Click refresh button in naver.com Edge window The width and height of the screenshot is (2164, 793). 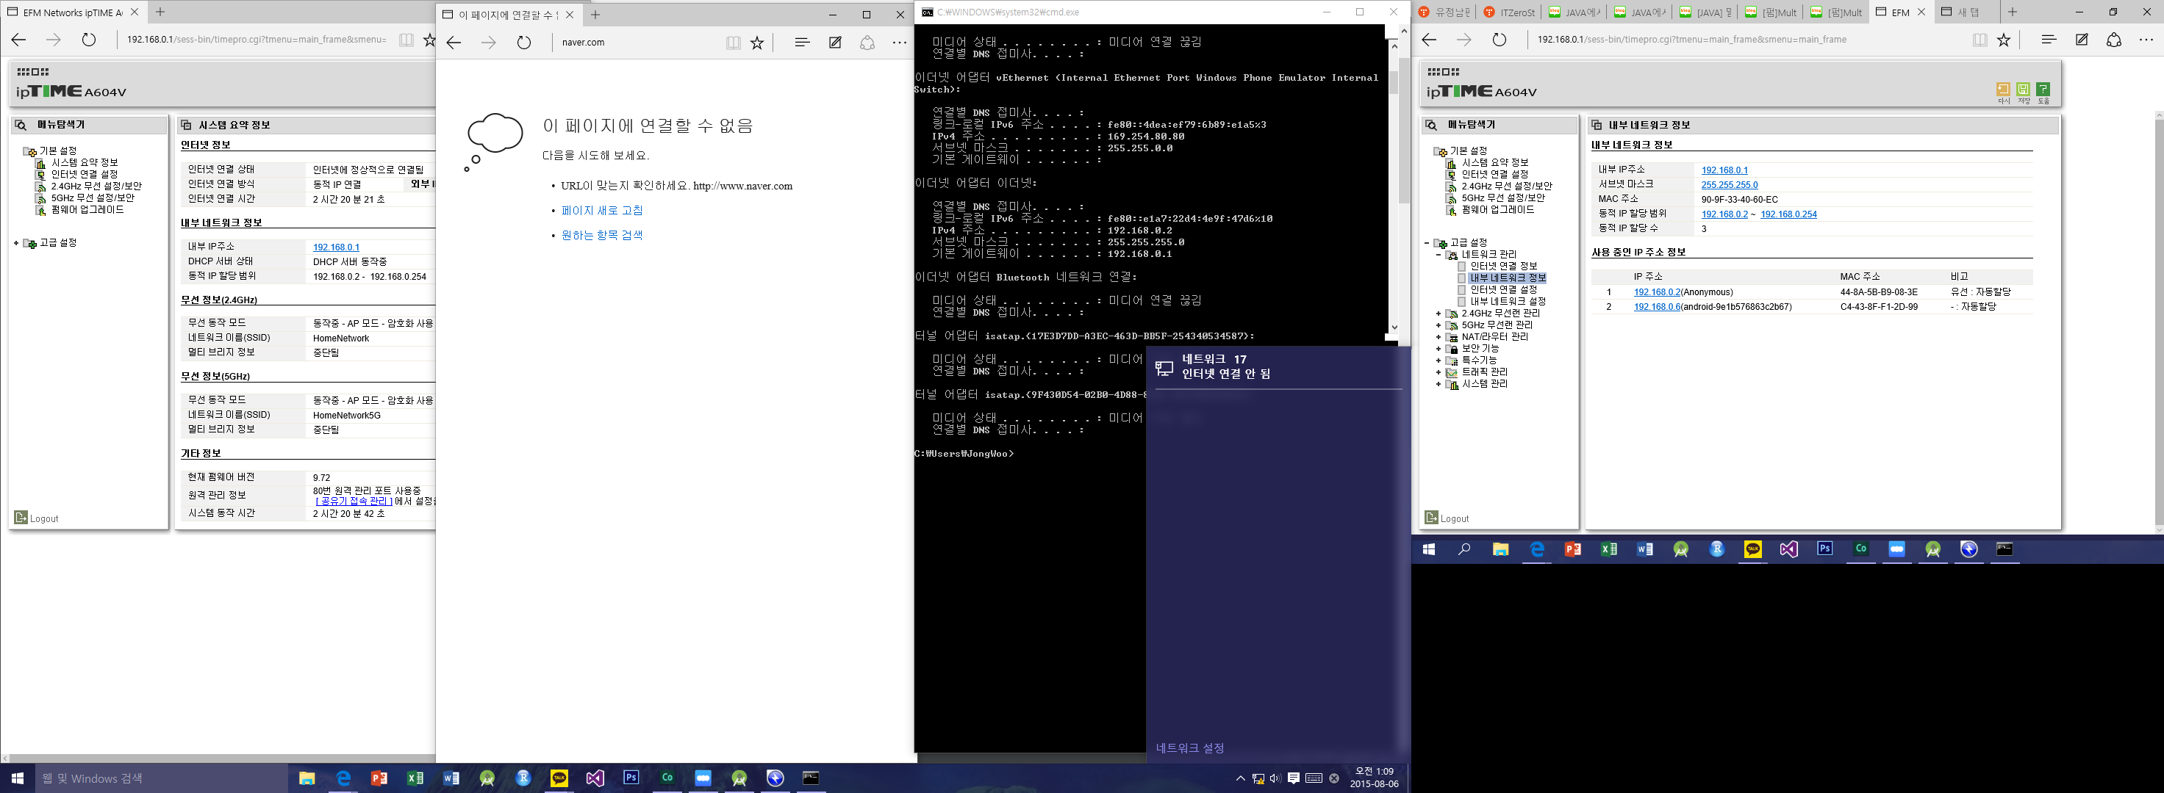pos(524,42)
